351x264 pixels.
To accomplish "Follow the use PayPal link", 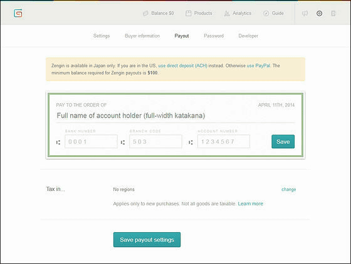I will tap(258, 66).
